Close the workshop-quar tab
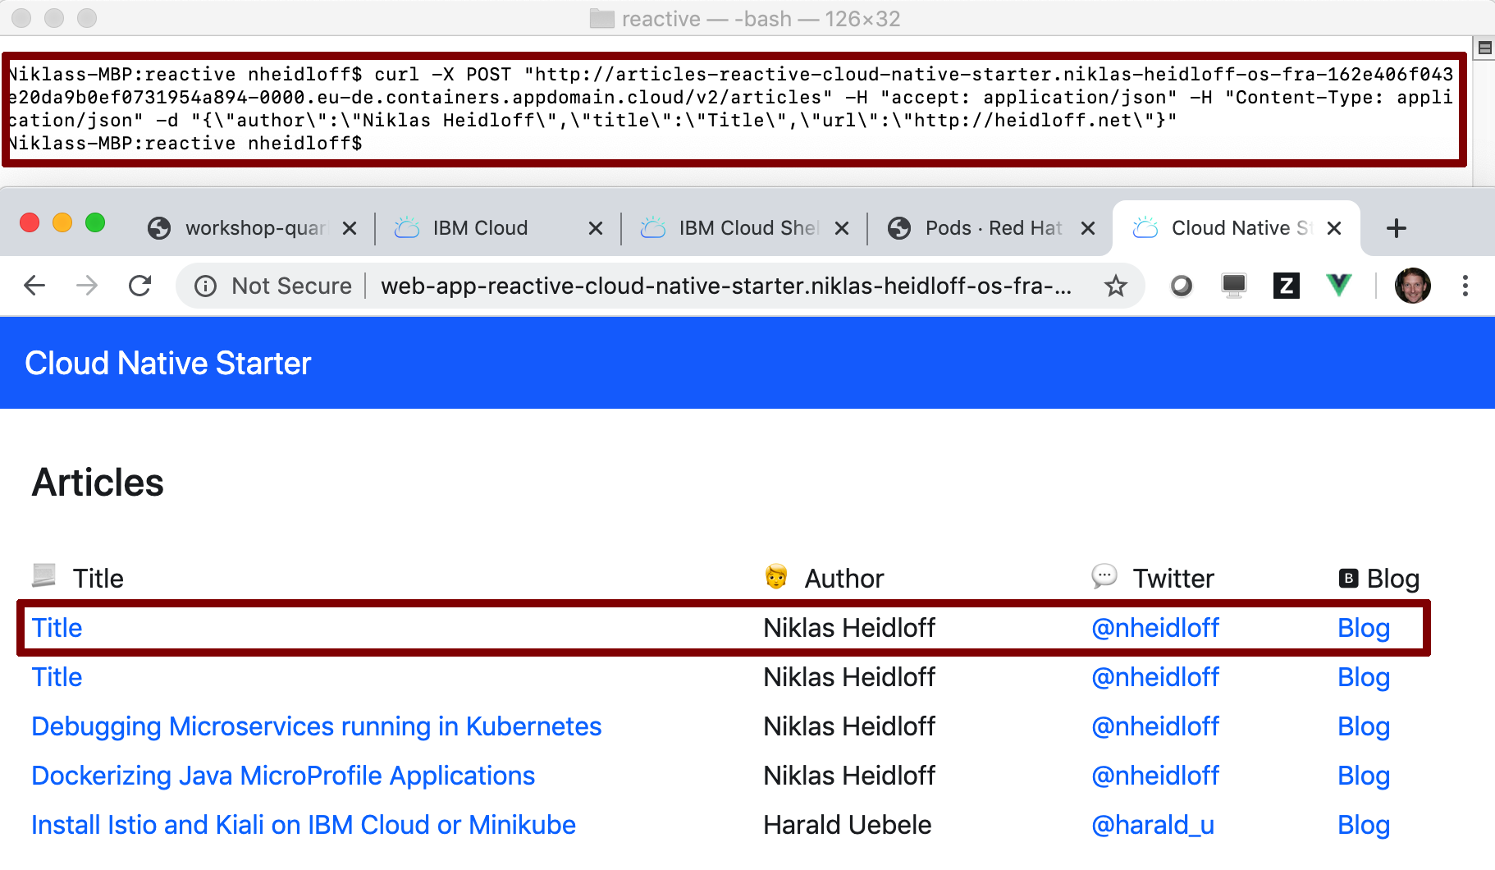1495x870 pixels. pos(350,228)
